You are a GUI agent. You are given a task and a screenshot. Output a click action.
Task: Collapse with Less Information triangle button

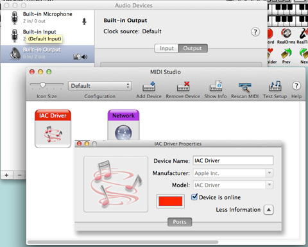269,210
